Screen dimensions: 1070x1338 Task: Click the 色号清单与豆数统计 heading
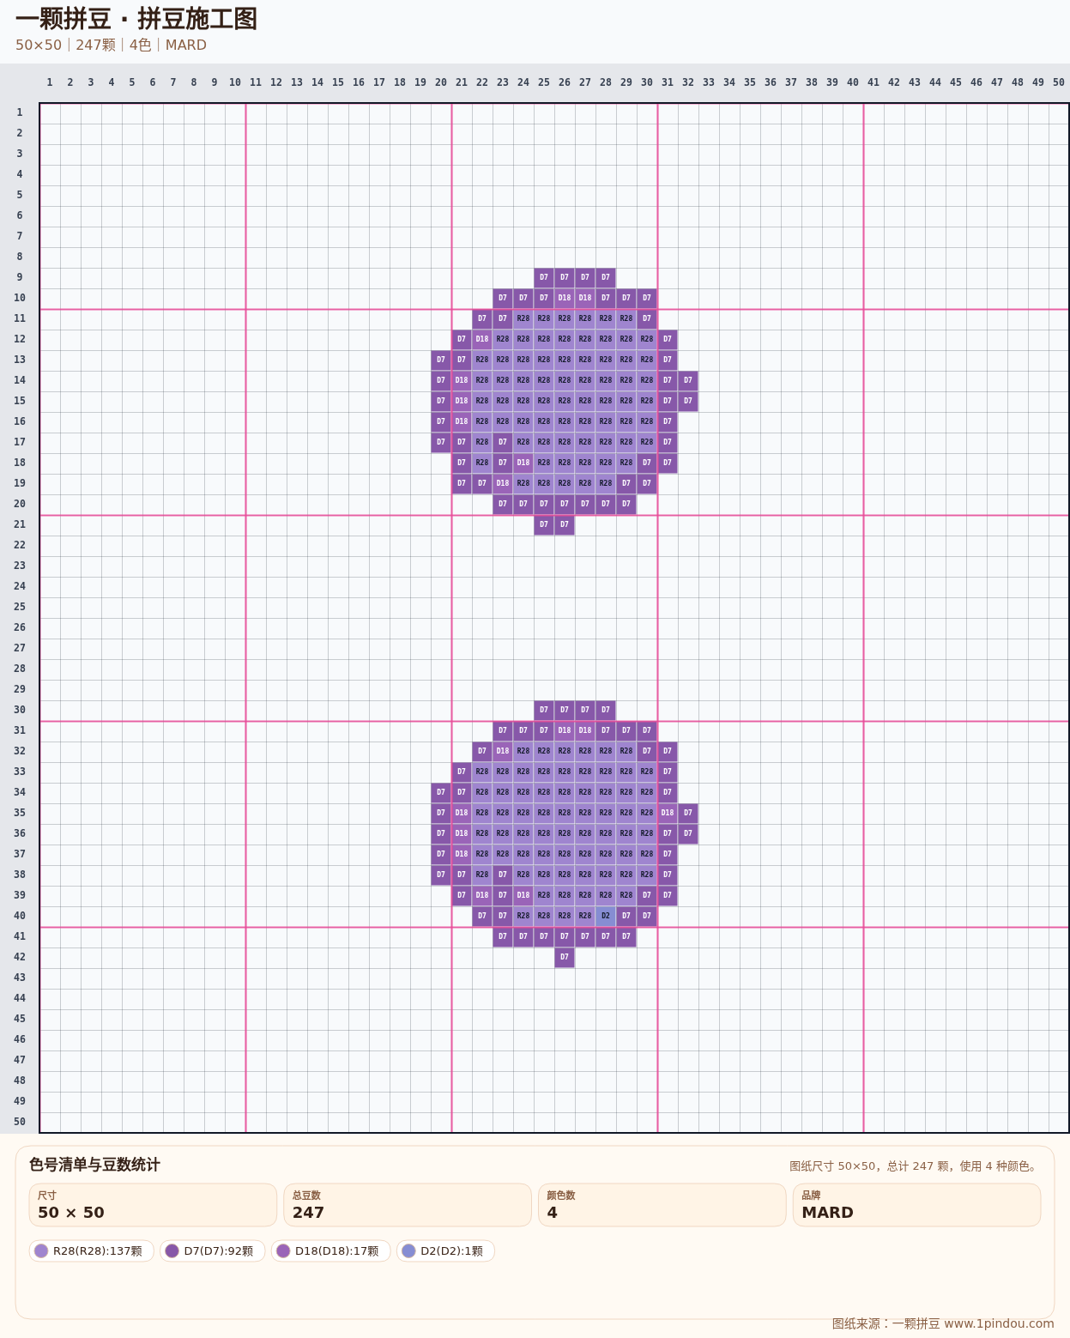pos(94,1165)
